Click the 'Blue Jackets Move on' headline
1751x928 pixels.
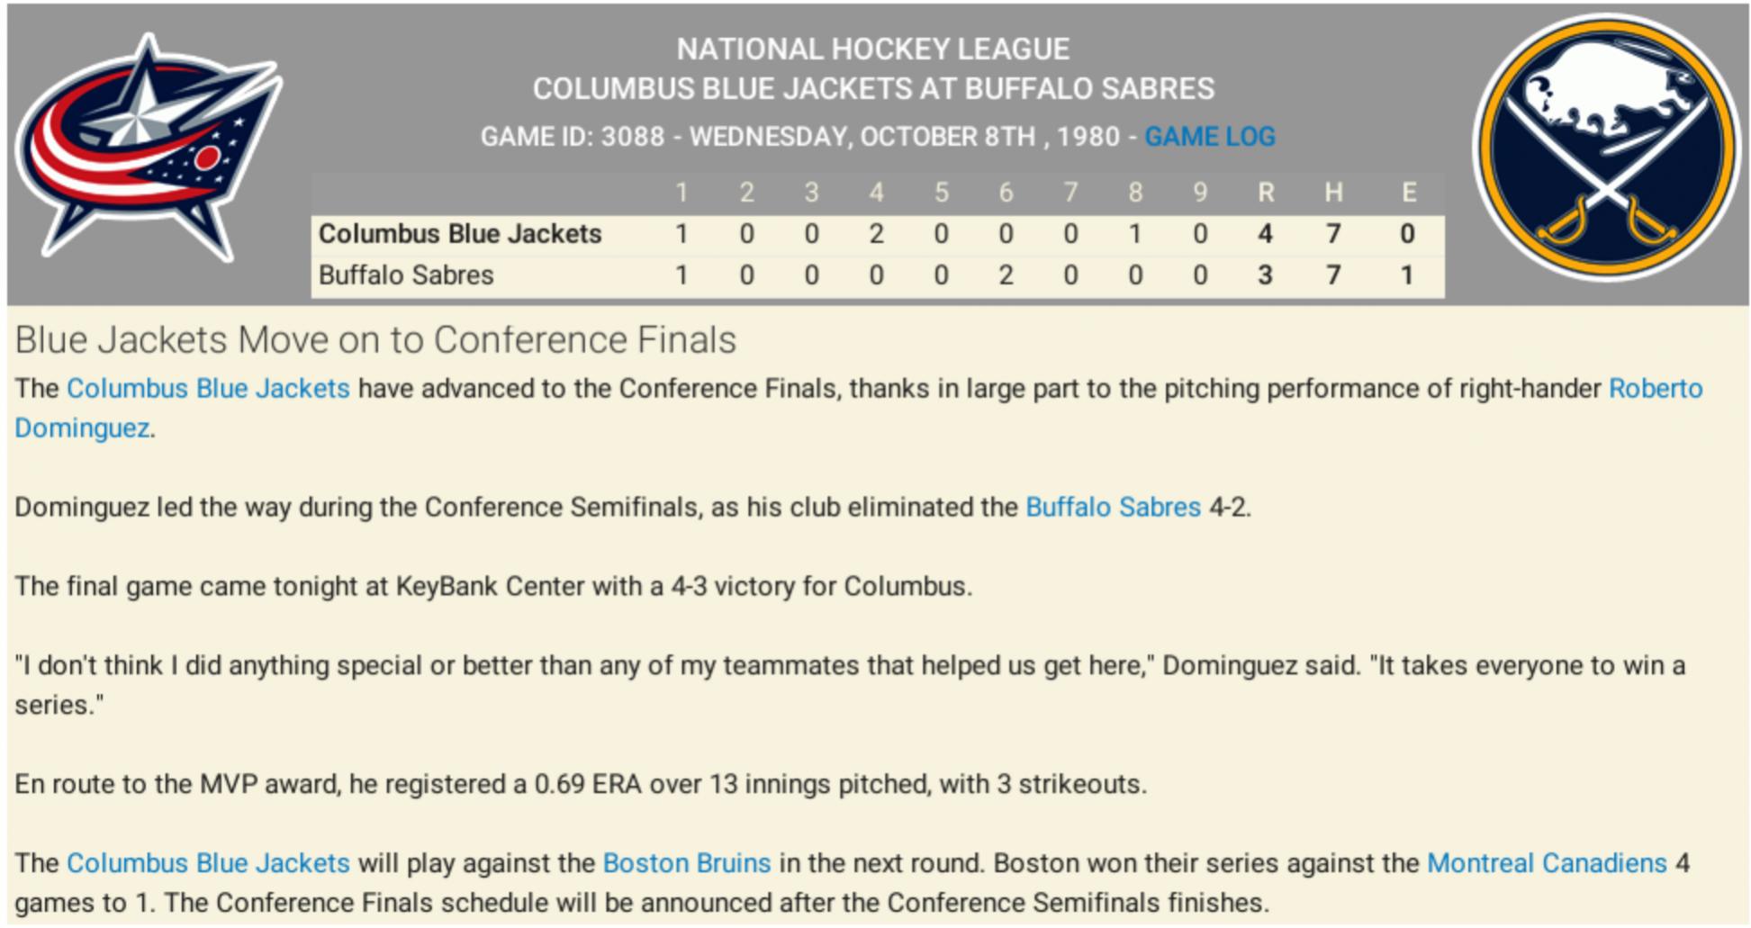coord(375,340)
